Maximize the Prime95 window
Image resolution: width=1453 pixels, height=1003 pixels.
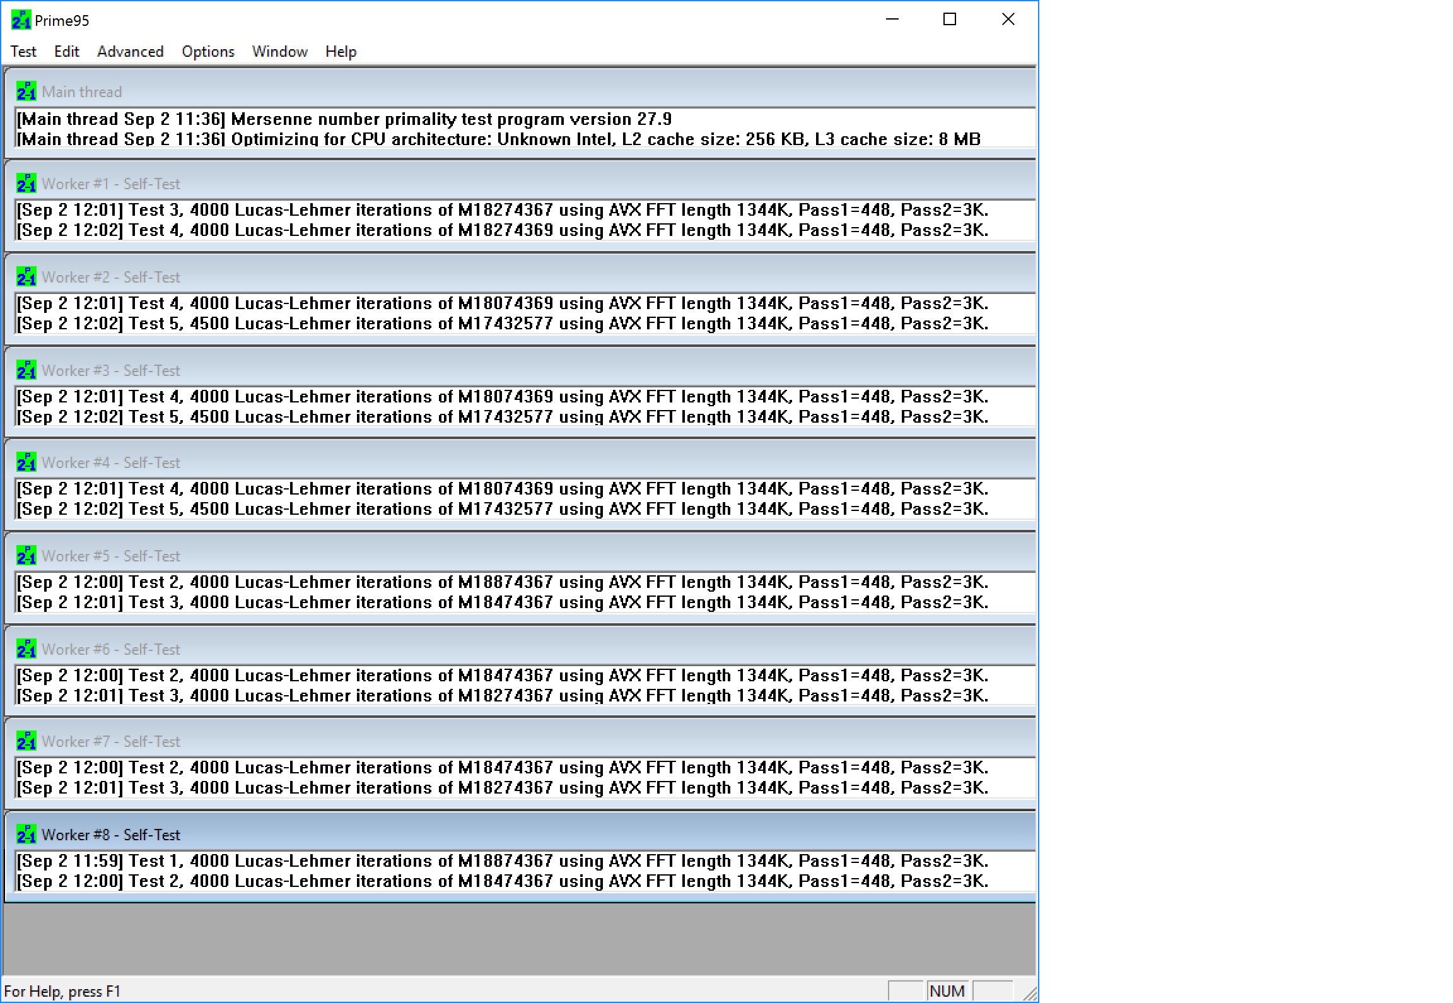click(x=950, y=20)
